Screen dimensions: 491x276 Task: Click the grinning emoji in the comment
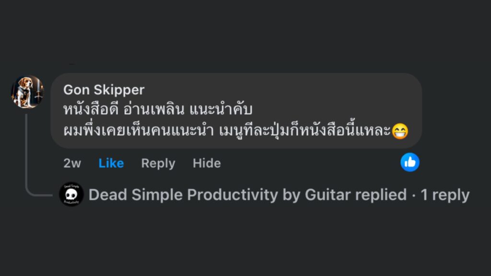[400, 130]
